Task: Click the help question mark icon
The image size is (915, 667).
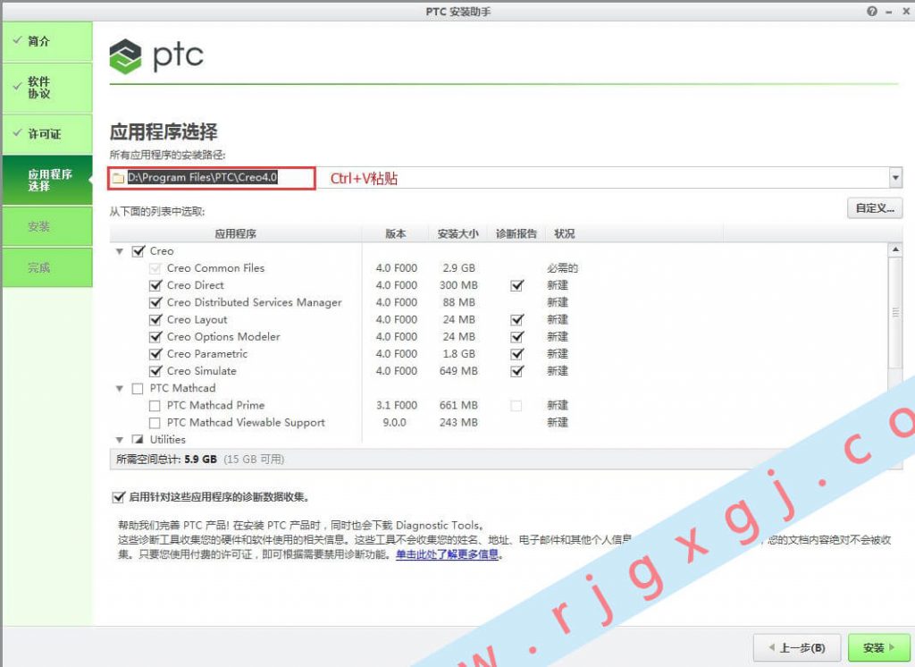Action: [x=872, y=11]
